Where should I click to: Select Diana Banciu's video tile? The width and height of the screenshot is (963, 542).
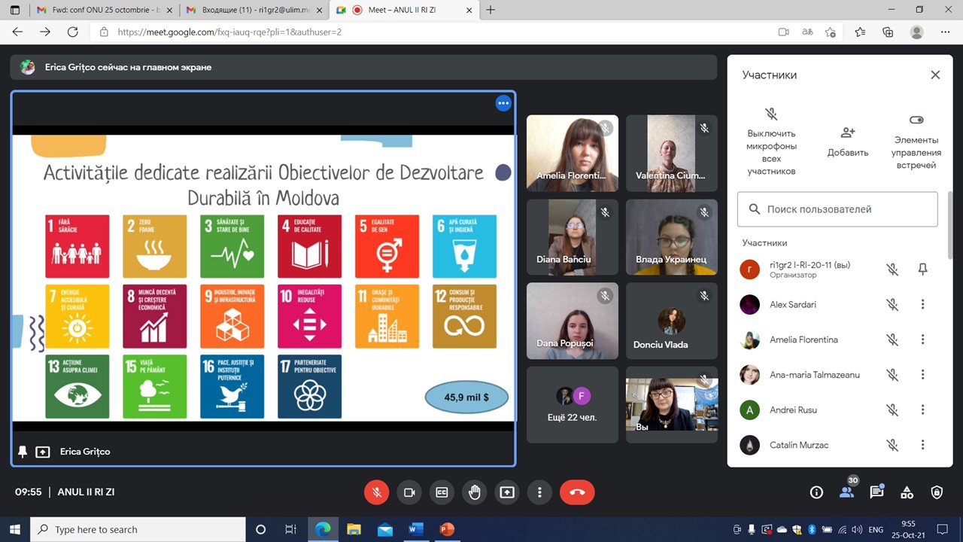coord(573,237)
